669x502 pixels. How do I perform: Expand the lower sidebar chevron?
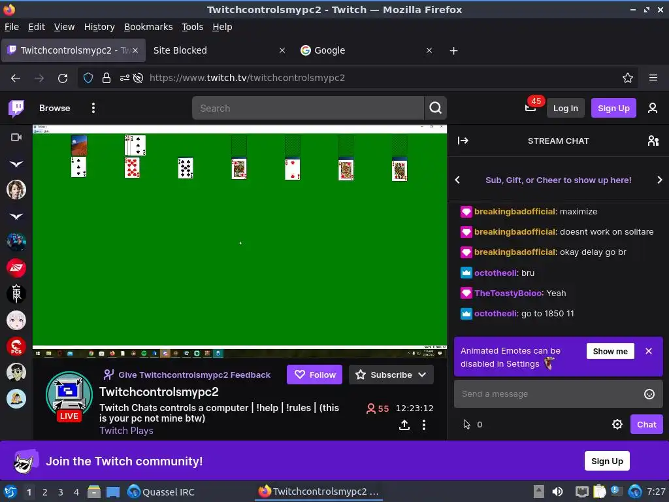[16, 216]
